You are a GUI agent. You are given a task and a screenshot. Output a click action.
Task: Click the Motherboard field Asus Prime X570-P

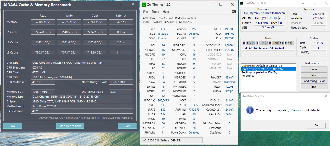click(82, 106)
